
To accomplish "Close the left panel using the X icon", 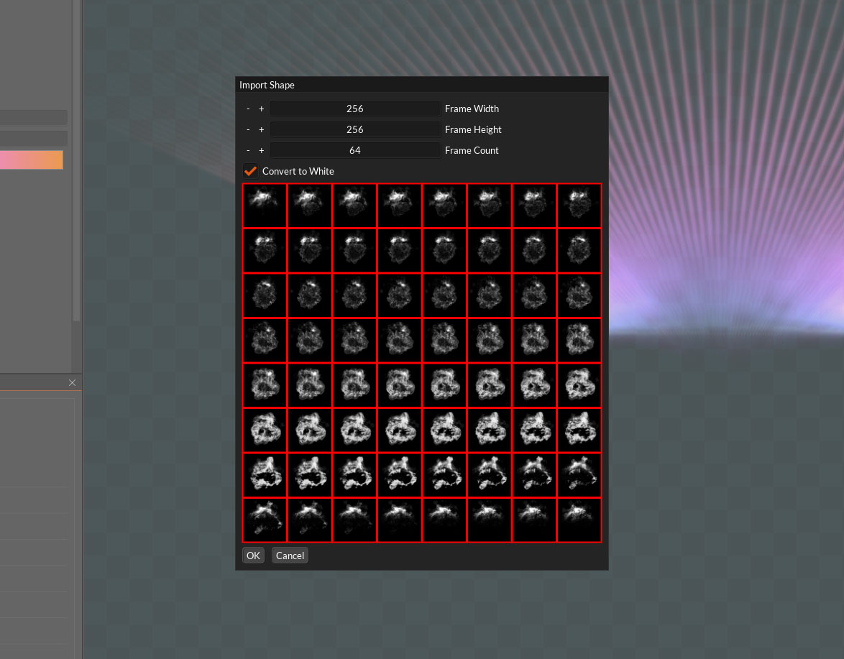I will [72, 382].
